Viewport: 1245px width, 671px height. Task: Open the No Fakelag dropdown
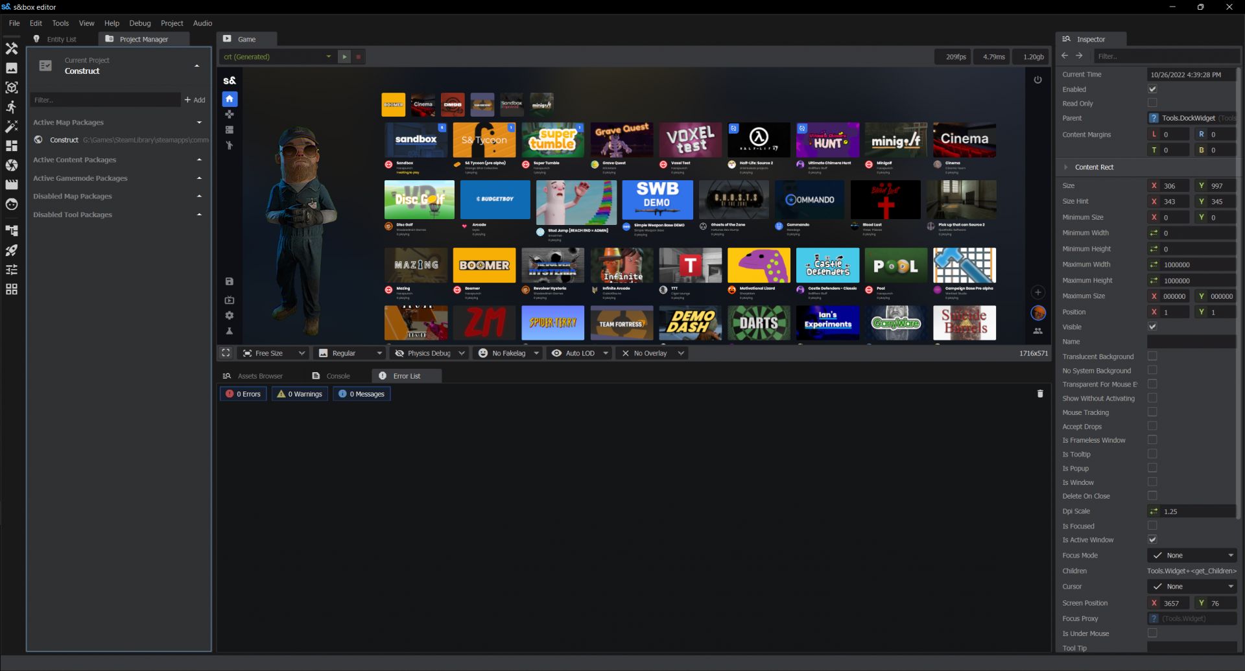pos(508,353)
